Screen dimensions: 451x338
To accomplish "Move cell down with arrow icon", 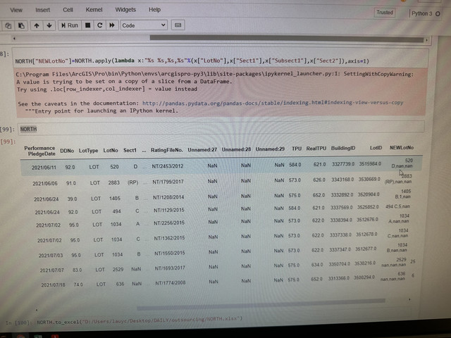I will pyautogui.click(x=49, y=25).
